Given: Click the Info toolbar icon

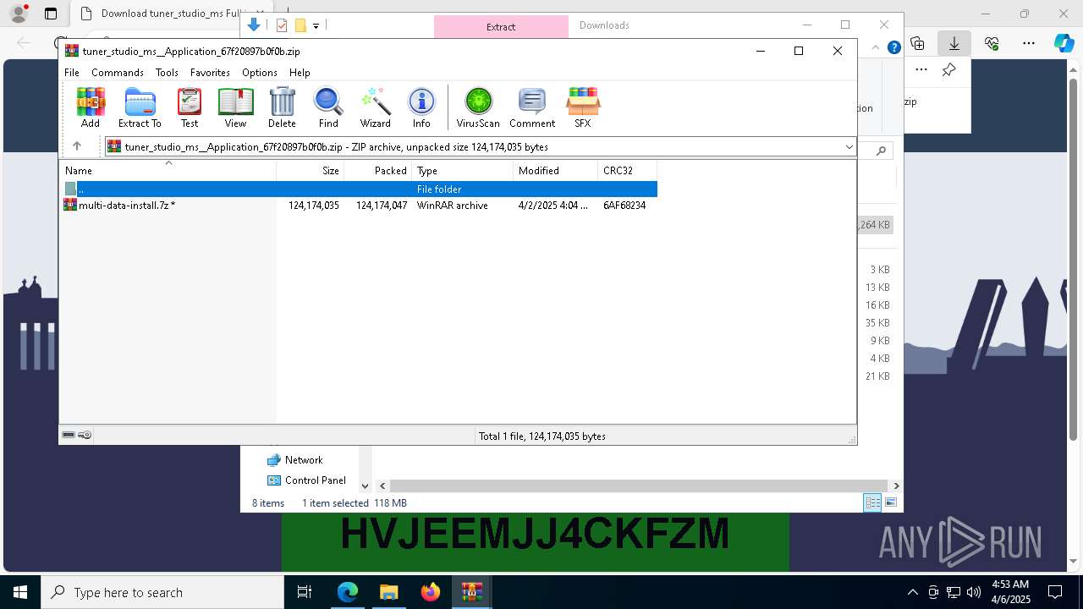Looking at the screenshot, I should pyautogui.click(x=421, y=107).
